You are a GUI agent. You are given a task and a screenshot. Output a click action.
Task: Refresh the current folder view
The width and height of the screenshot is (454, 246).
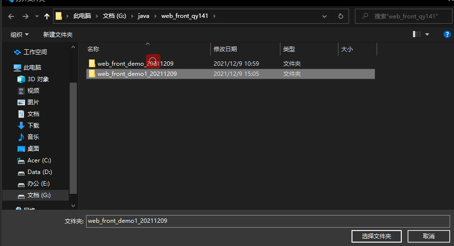click(x=341, y=16)
